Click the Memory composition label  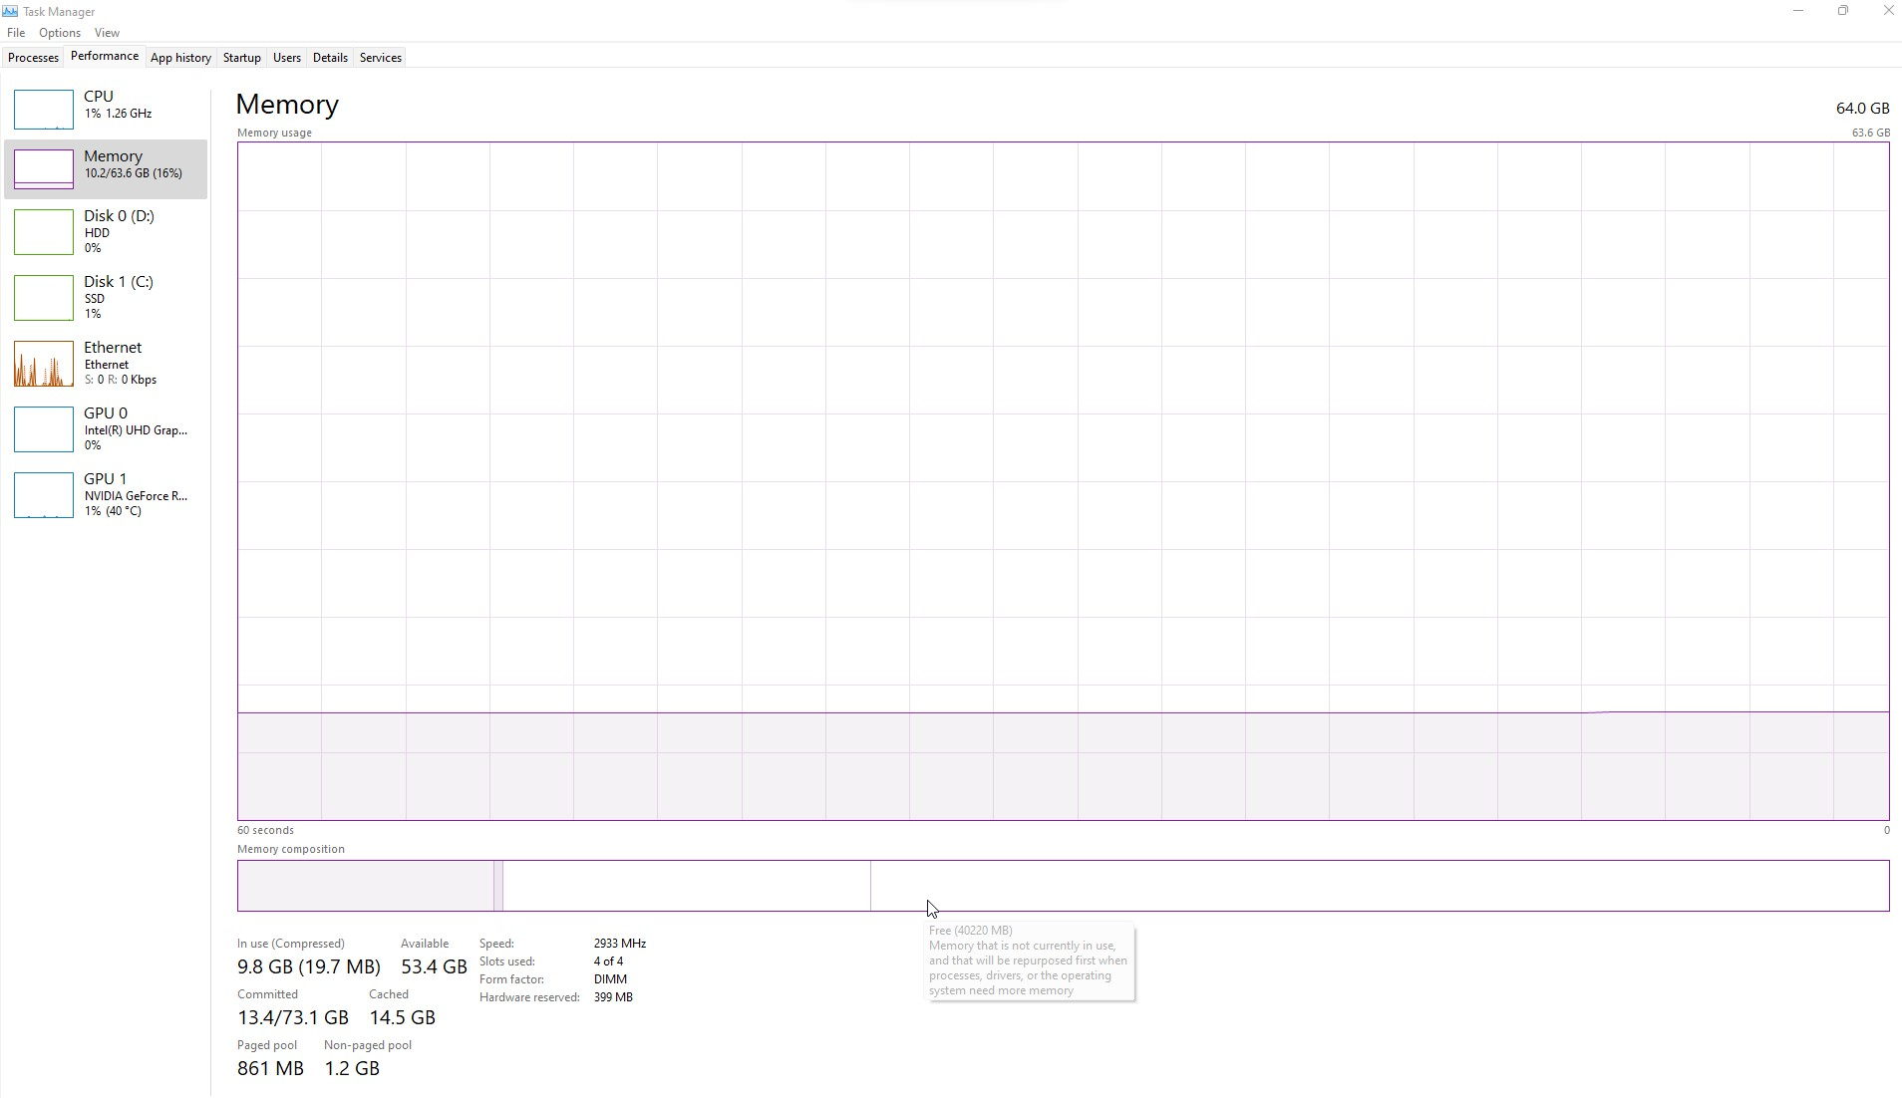[x=291, y=849]
